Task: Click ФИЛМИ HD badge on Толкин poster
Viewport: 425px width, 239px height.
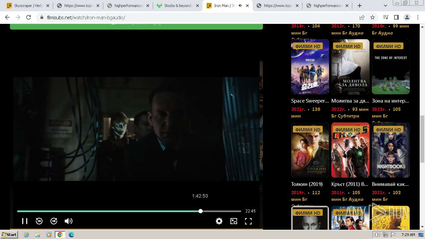Action: click(308, 130)
